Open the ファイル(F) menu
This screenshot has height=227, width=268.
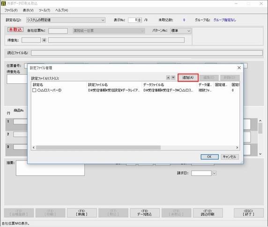point(11,10)
